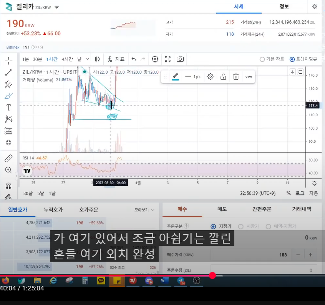The width and height of the screenshot is (325, 305).
Task: Open the fx indicators menu
Action: [116, 59]
